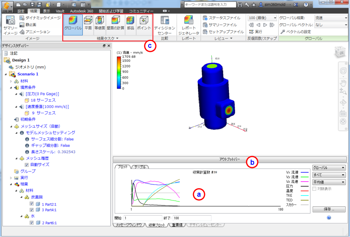This screenshot has height=237, width=350.
Task: Open the サマリーイメージ camera tool
Action: [x=10, y=26]
